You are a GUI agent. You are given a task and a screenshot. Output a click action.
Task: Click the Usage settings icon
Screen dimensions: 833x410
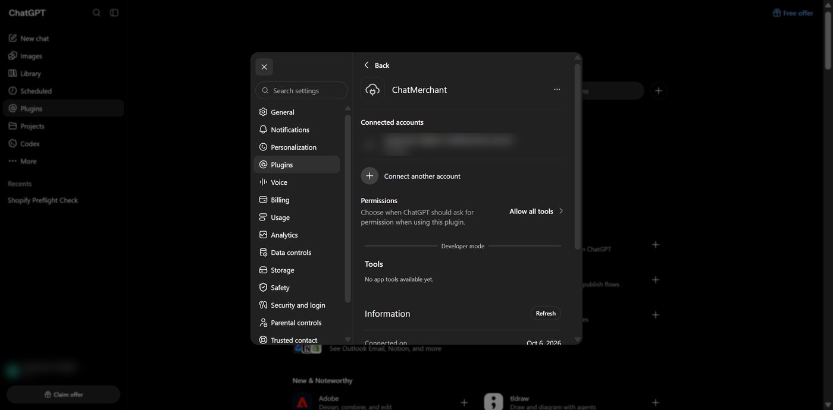click(x=263, y=217)
